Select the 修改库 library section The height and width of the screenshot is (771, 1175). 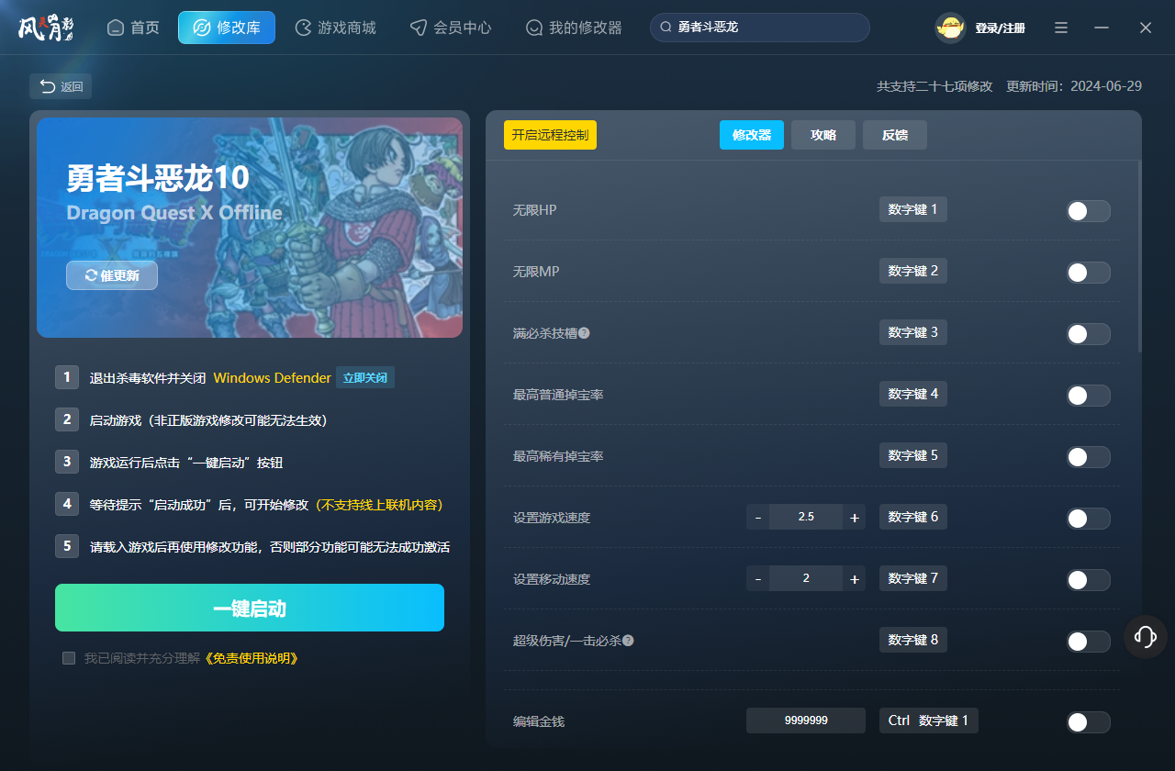coord(226,28)
